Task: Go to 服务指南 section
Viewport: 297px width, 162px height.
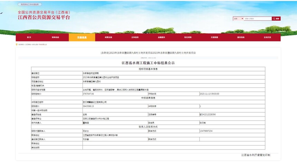Action: pos(241,37)
